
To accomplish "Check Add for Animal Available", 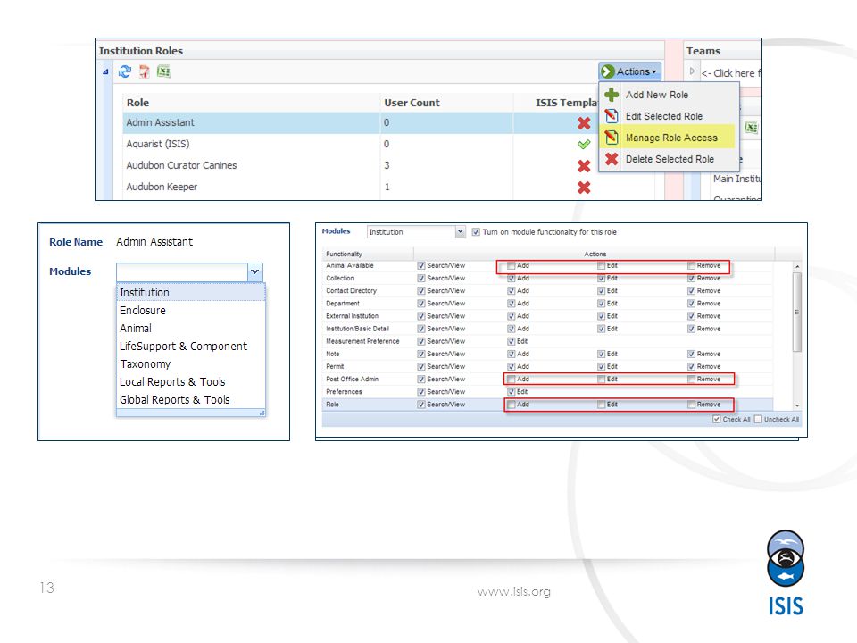I will [x=511, y=266].
